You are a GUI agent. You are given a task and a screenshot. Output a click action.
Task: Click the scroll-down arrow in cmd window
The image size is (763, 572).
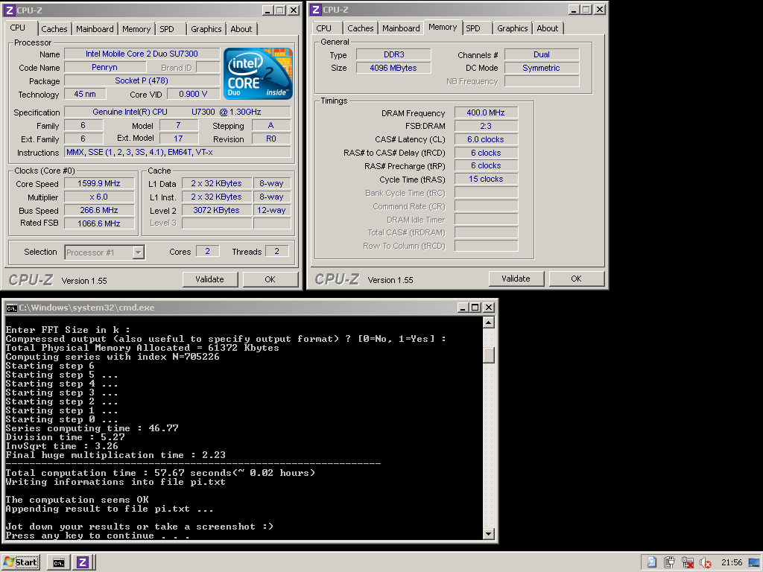click(x=489, y=533)
